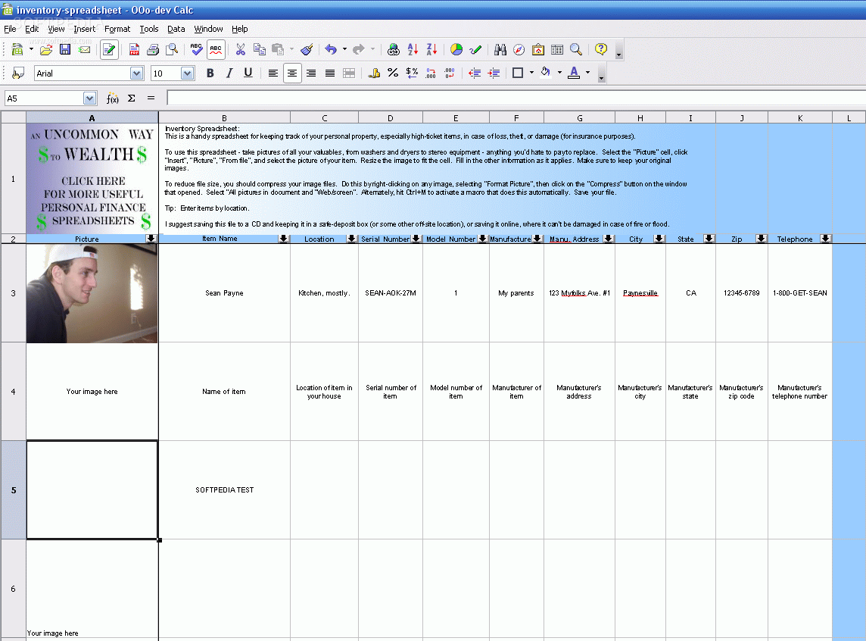Show Draw Functions icon

475,50
